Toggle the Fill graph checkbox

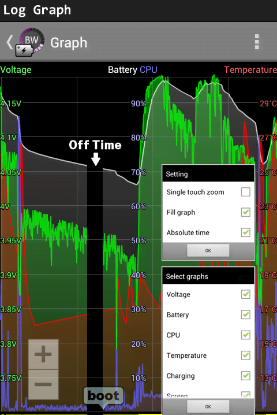245,212
